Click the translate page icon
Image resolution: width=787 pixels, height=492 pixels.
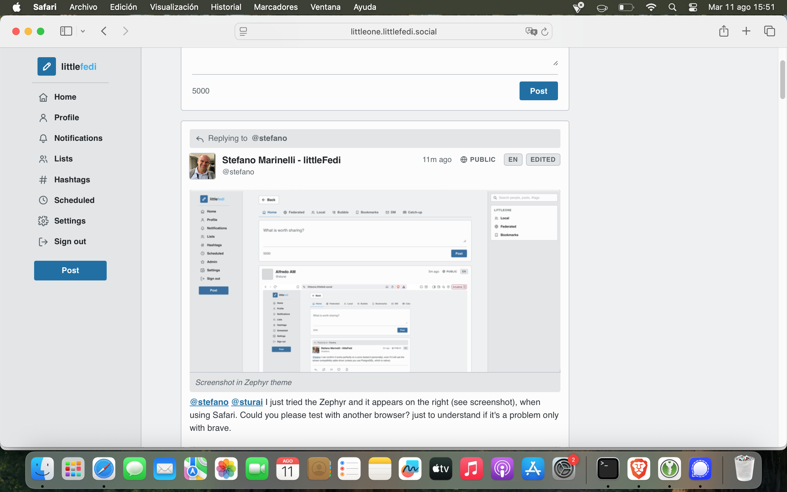coord(531,32)
